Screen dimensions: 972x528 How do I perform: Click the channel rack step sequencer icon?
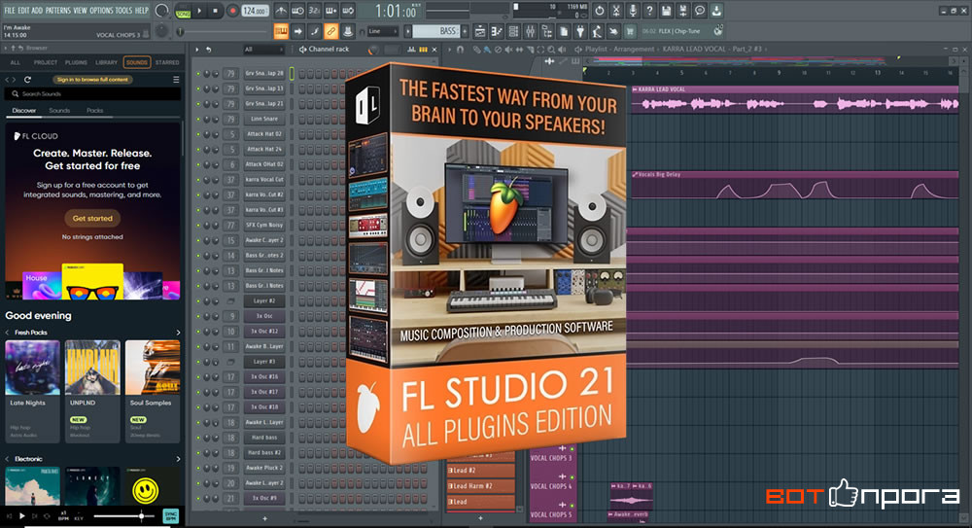[x=423, y=49]
